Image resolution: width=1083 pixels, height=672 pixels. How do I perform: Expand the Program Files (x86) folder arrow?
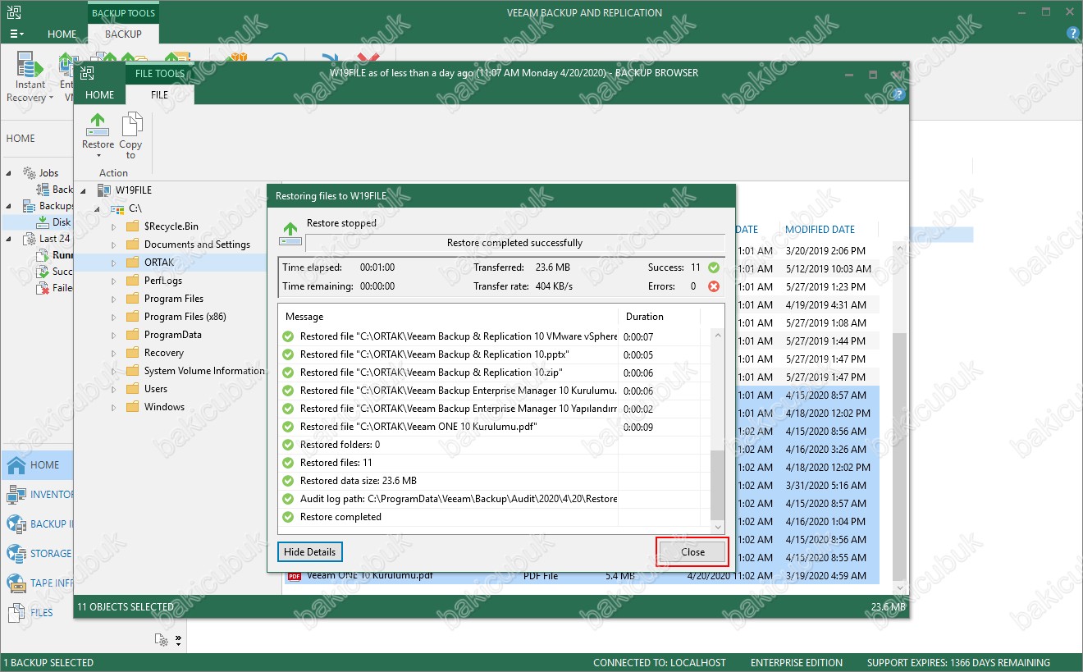[x=113, y=317]
